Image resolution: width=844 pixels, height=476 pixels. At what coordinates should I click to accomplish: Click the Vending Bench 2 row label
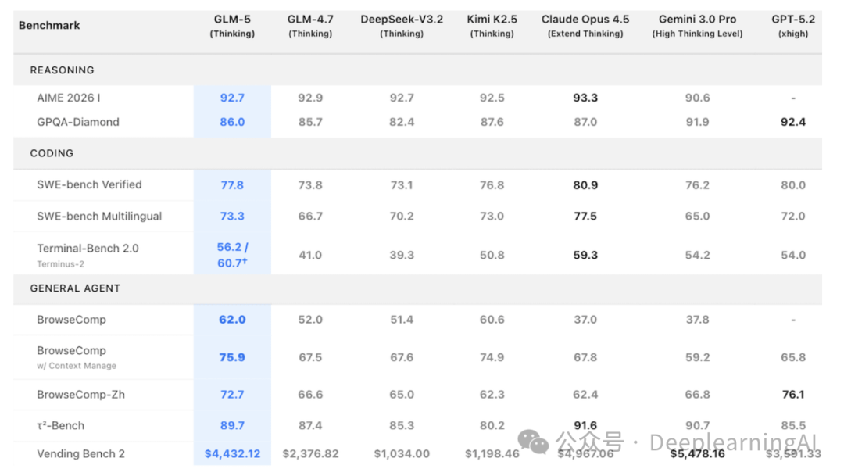click(x=80, y=454)
